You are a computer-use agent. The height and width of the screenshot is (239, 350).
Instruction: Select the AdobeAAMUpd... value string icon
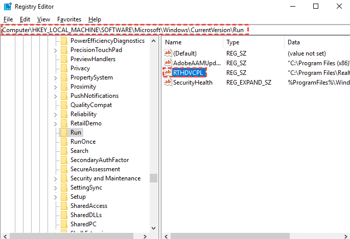click(x=168, y=63)
